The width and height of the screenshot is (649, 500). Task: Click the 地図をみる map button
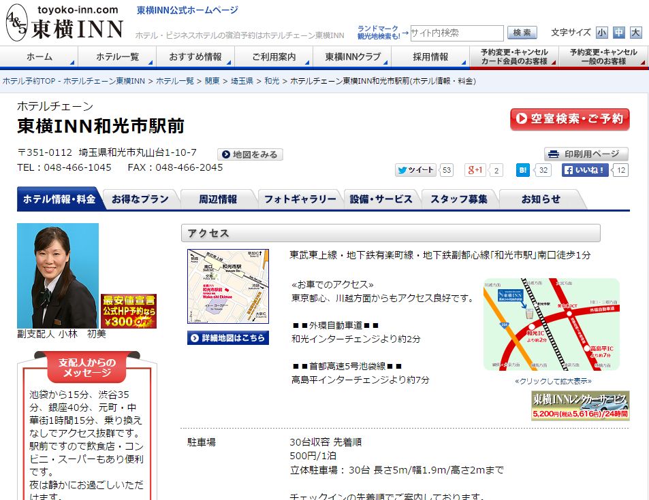click(250, 154)
